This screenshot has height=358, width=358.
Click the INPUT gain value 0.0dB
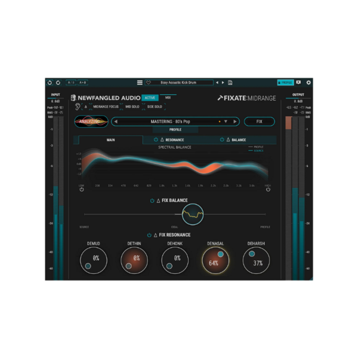(55, 101)
